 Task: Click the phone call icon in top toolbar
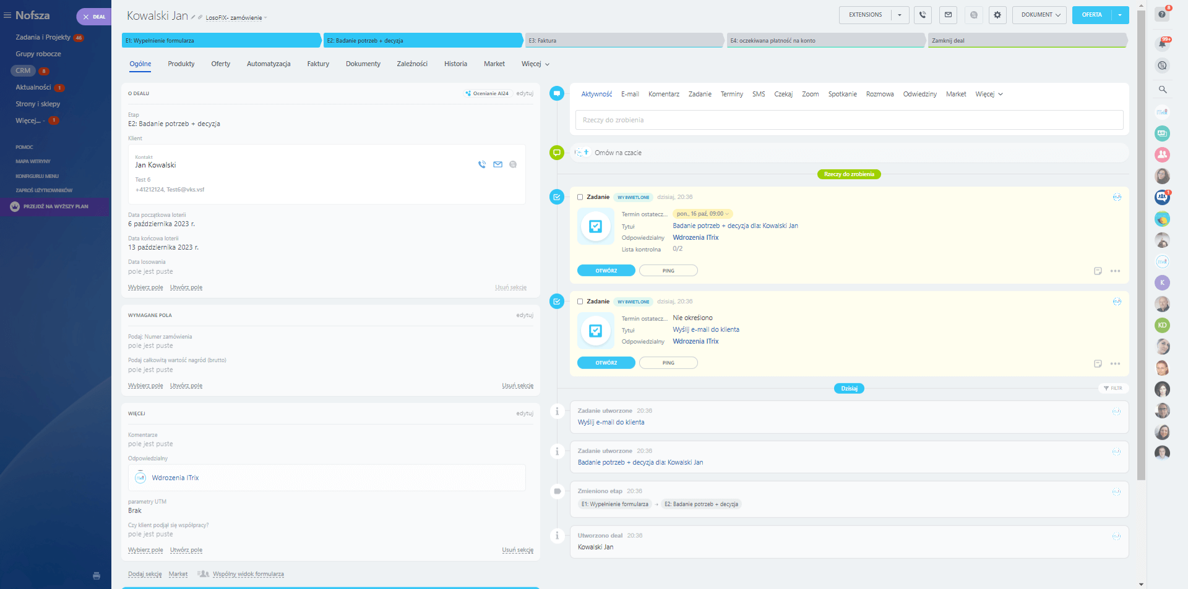[x=923, y=15]
